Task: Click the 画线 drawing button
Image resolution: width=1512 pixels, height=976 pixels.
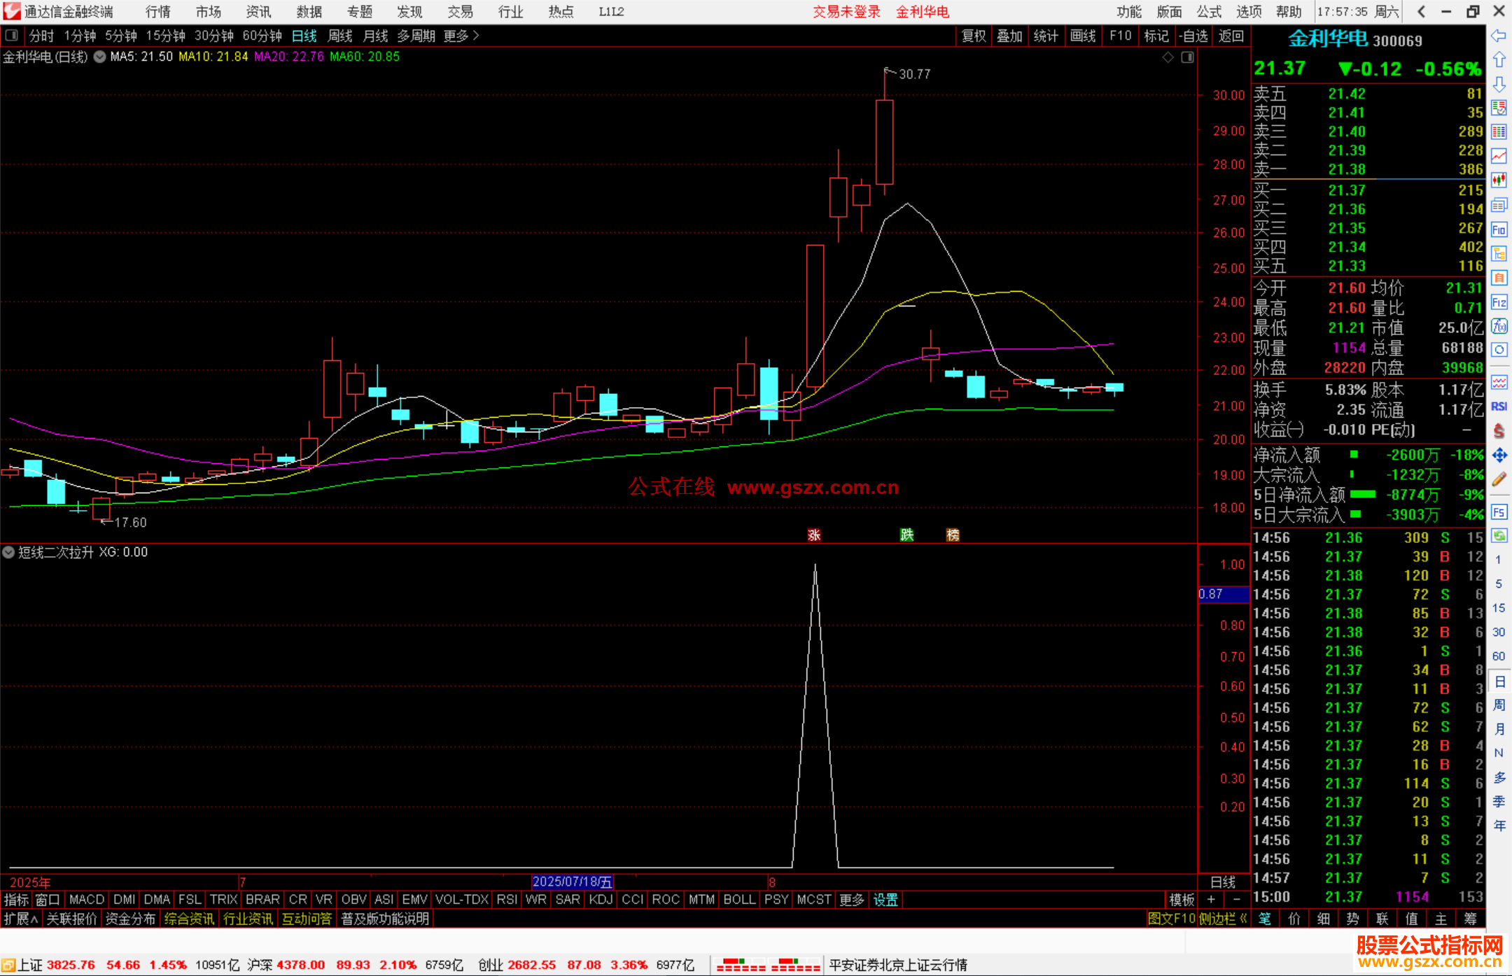Action: [1083, 36]
